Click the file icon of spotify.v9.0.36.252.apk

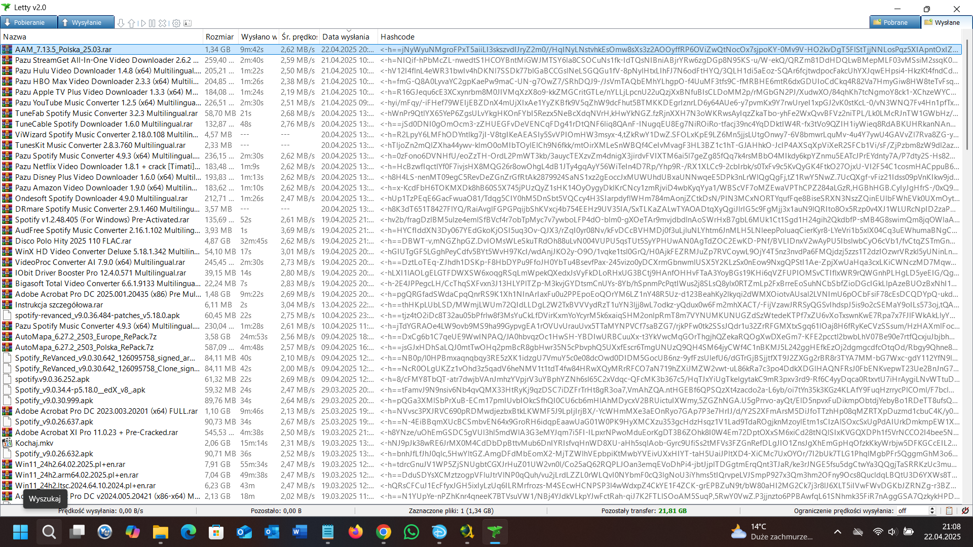(7, 379)
